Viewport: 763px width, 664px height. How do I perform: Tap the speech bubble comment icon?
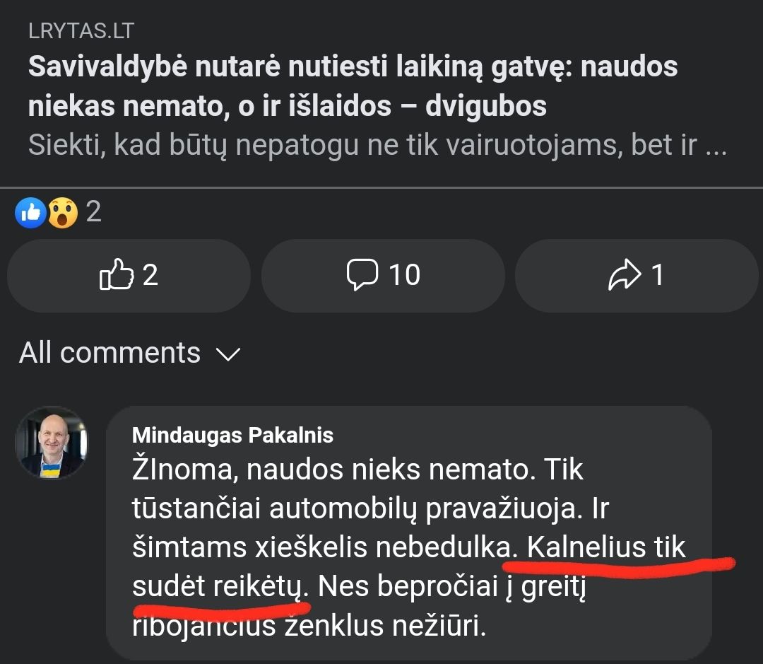click(362, 274)
